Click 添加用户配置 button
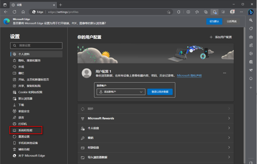The image size is (257, 164). 221,37
